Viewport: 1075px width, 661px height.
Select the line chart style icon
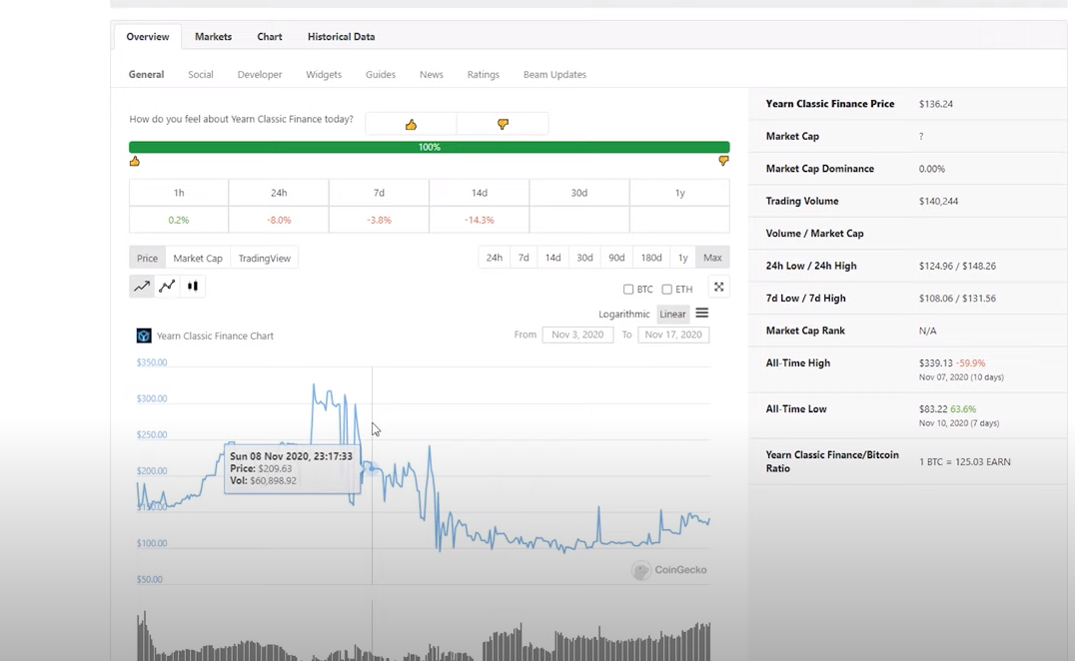pyautogui.click(x=142, y=287)
